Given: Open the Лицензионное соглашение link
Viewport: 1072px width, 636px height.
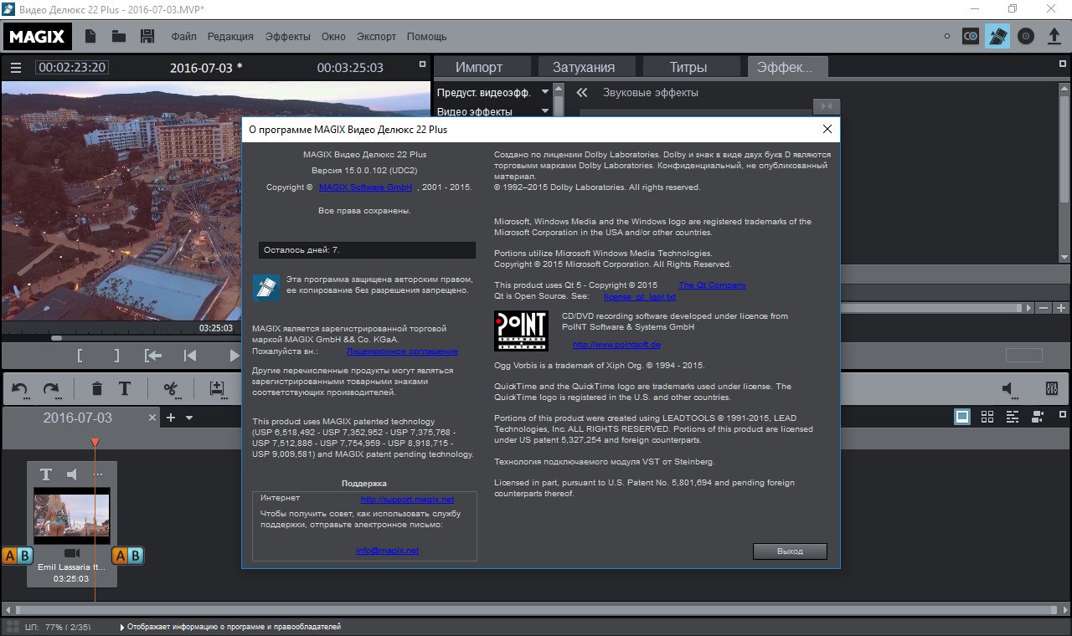Looking at the screenshot, I should point(403,351).
